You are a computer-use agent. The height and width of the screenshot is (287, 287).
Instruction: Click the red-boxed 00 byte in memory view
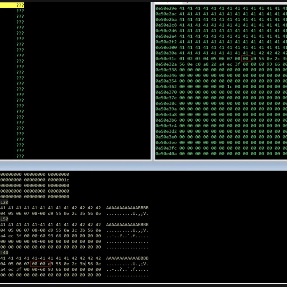[x=246, y=59]
